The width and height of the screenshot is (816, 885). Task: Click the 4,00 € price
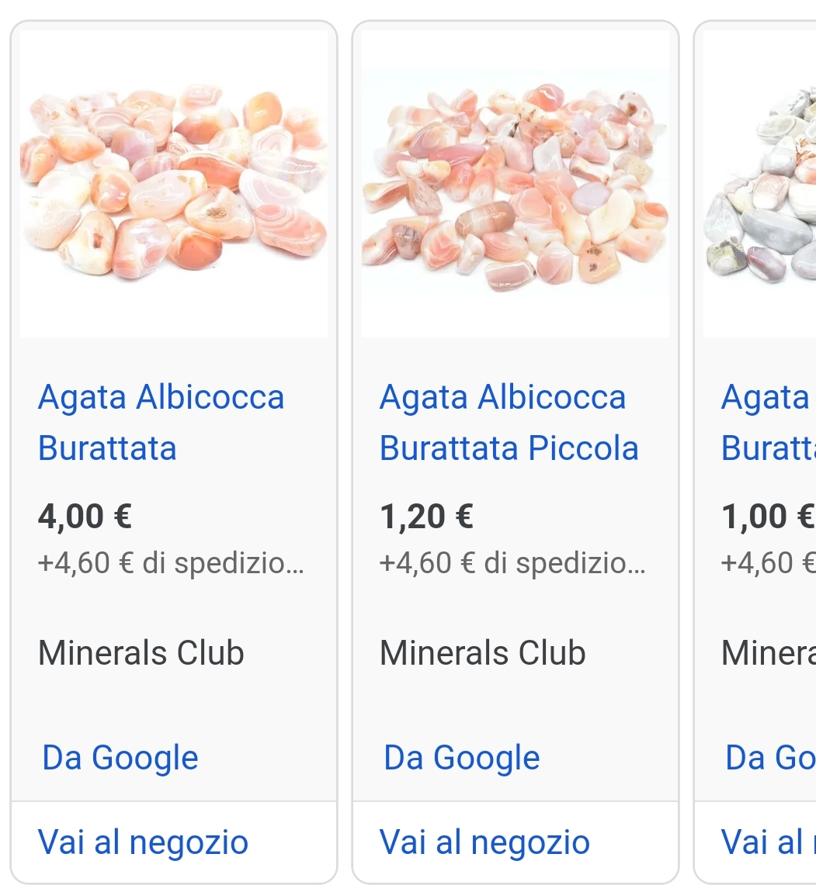point(85,516)
